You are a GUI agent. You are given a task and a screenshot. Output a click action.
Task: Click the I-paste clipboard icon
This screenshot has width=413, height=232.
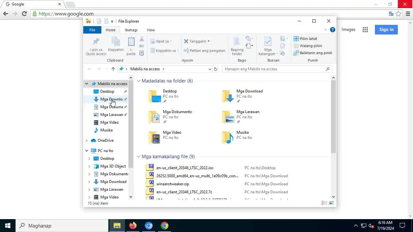click(131, 41)
